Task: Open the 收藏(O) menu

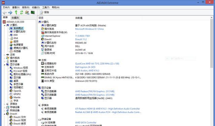Action: 36,7
